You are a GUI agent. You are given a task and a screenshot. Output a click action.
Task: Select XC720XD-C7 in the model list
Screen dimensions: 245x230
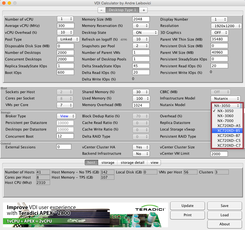[x=227, y=145]
